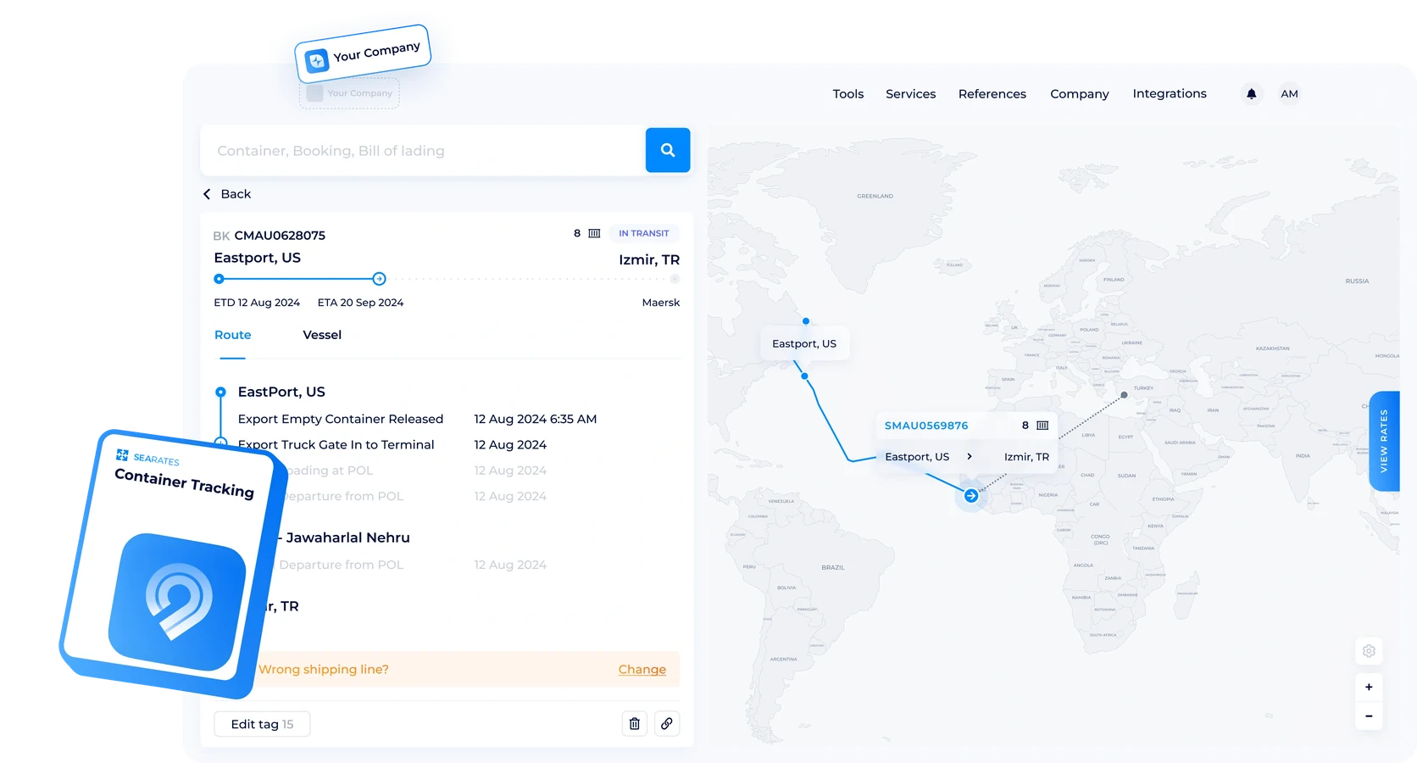Click the ETA 20 Sep 2024 text
Screen dimensions: 1417x763
360,303
